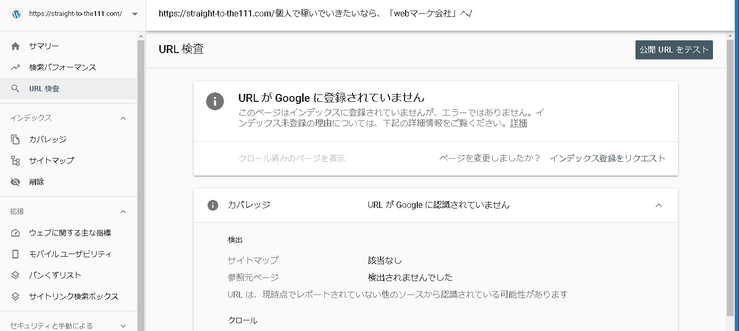This screenshot has height=331, width=739.
Task: Select URL 検査 in the sidebar
Action: click(x=68, y=89)
